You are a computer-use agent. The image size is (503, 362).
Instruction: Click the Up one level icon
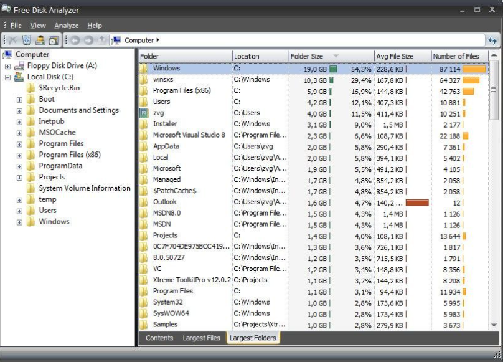click(x=101, y=40)
